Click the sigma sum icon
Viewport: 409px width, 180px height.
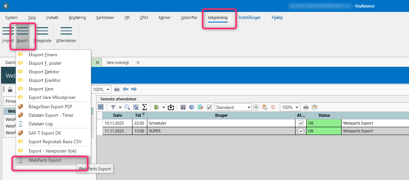(144, 107)
